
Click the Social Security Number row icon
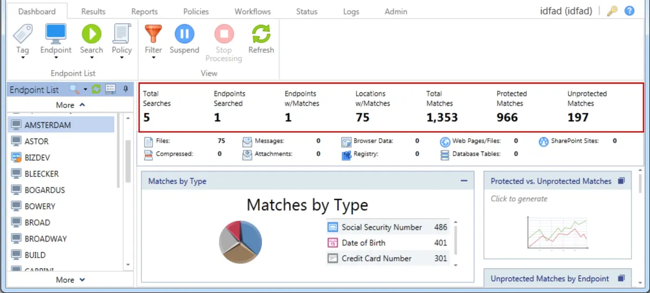(333, 227)
